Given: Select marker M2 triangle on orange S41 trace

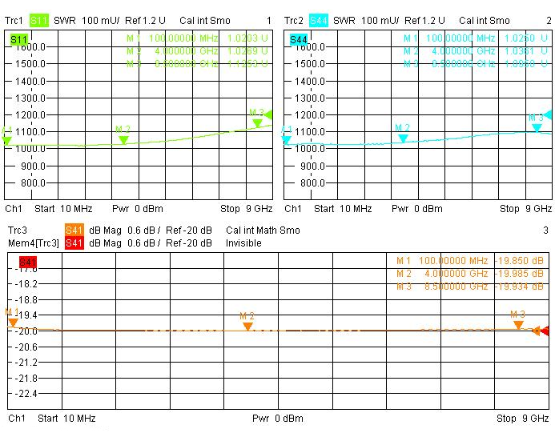Looking at the screenshot, I should tap(247, 327).
